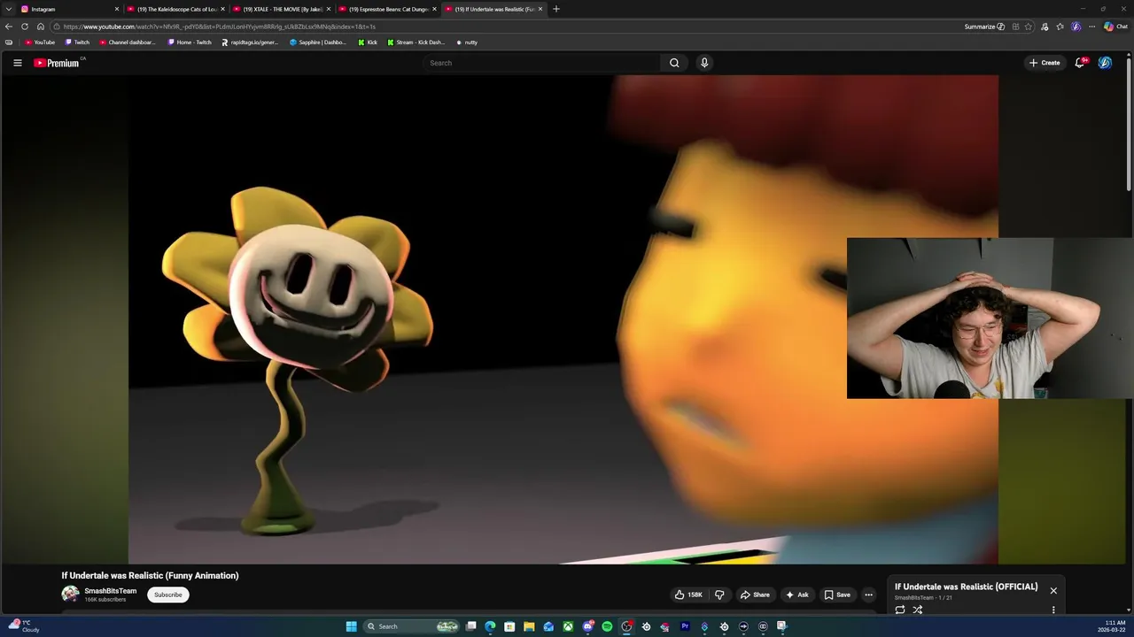The width and height of the screenshot is (1134, 637).
Task: Open the YouTube bookmark
Action: pyautogui.click(x=40, y=42)
